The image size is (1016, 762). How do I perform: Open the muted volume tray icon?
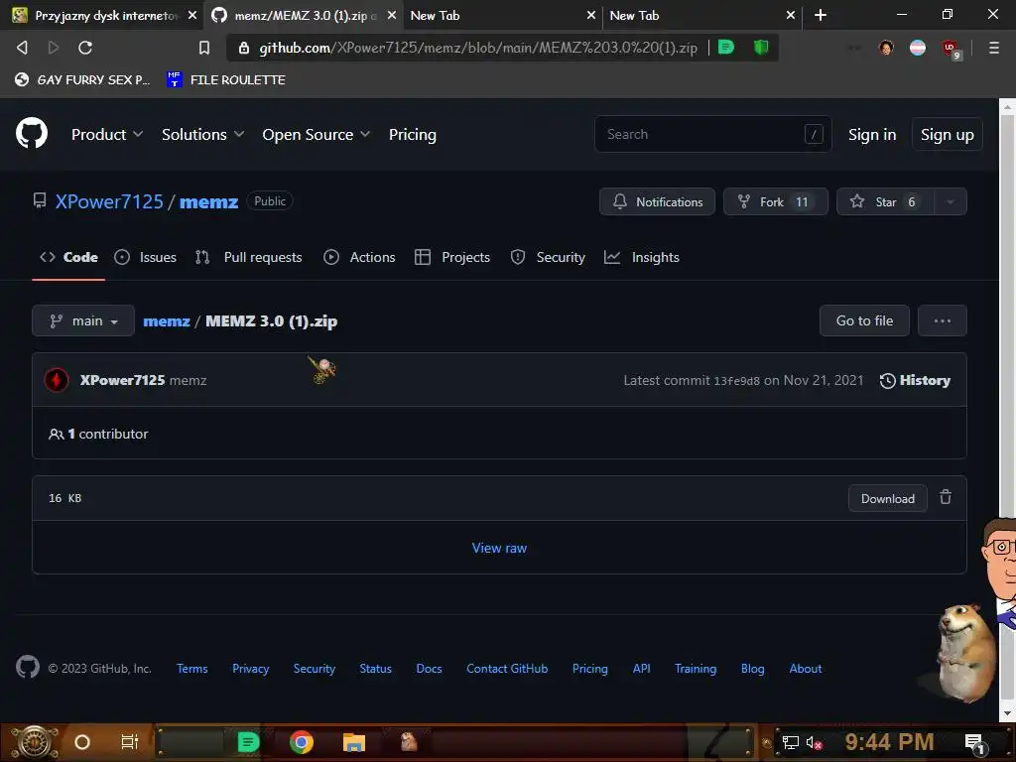point(814,742)
